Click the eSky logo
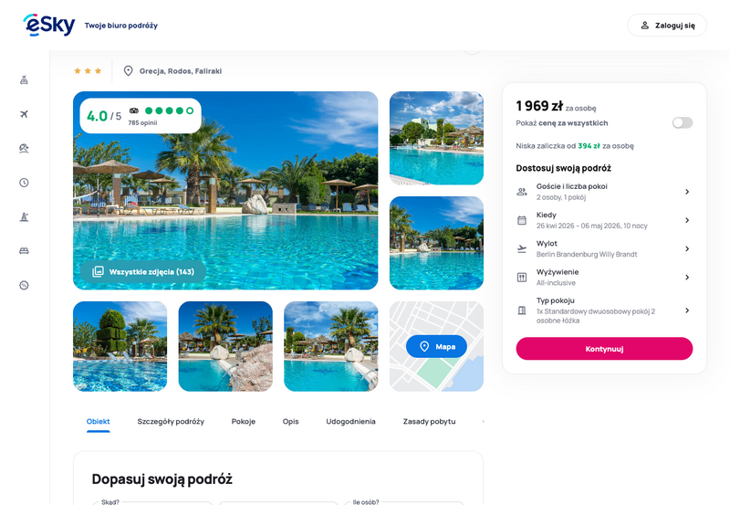 pos(49,25)
